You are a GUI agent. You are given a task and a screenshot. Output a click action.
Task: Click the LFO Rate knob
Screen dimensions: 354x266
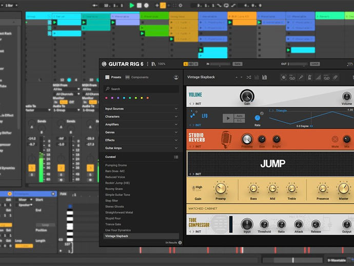pos(258,118)
